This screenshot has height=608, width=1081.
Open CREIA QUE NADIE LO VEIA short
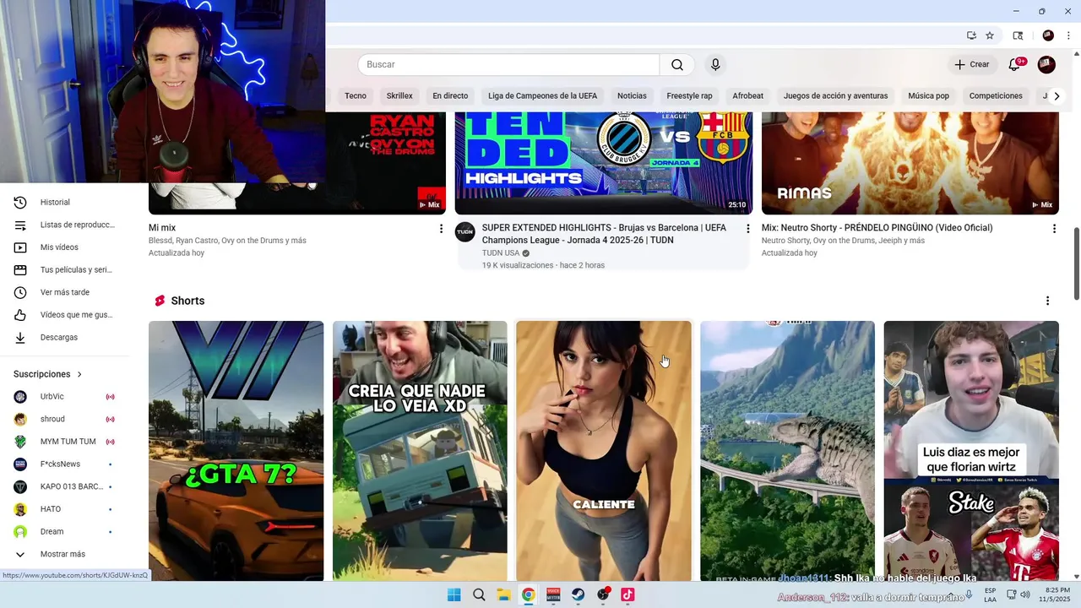coord(420,451)
